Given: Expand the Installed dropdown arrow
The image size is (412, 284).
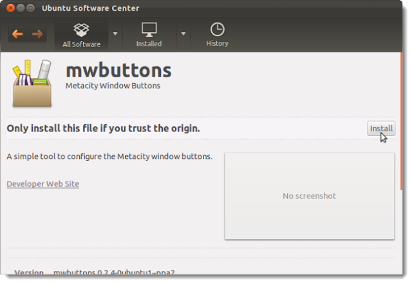Looking at the screenshot, I should (x=183, y=33).
